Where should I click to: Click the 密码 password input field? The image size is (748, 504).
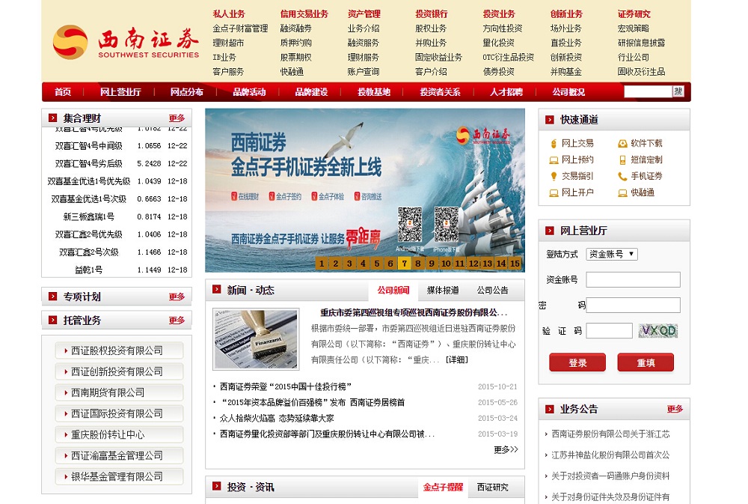tap(633, 305)
